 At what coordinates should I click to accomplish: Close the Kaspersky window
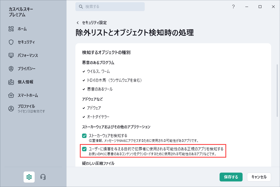pyautogui.click(x=273, y=7)
